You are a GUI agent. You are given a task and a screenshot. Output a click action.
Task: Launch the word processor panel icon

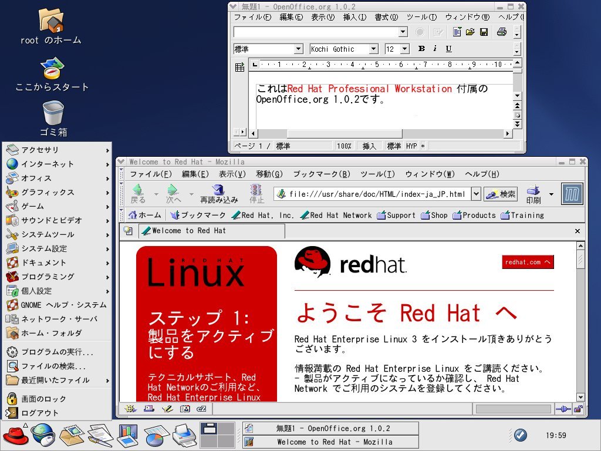point(100,435)
